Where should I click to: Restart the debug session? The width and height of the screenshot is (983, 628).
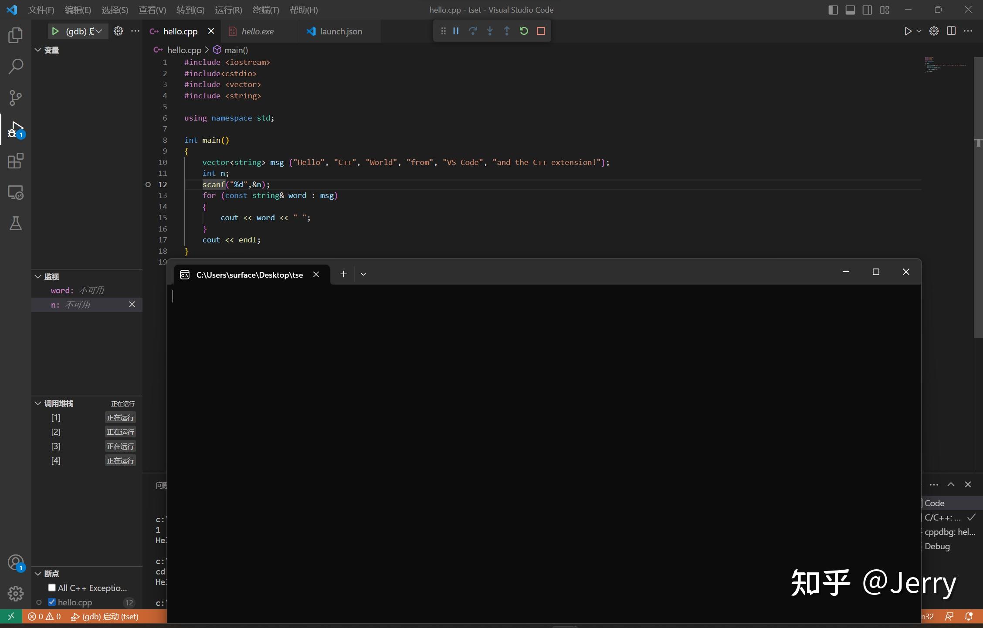click(x=524, y=31)
